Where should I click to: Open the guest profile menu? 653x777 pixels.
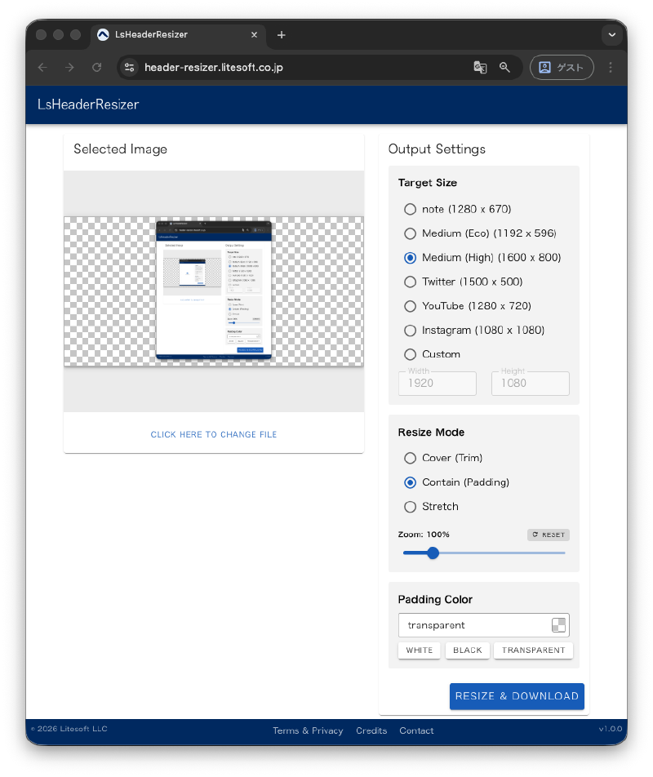(x=562, y=68)
